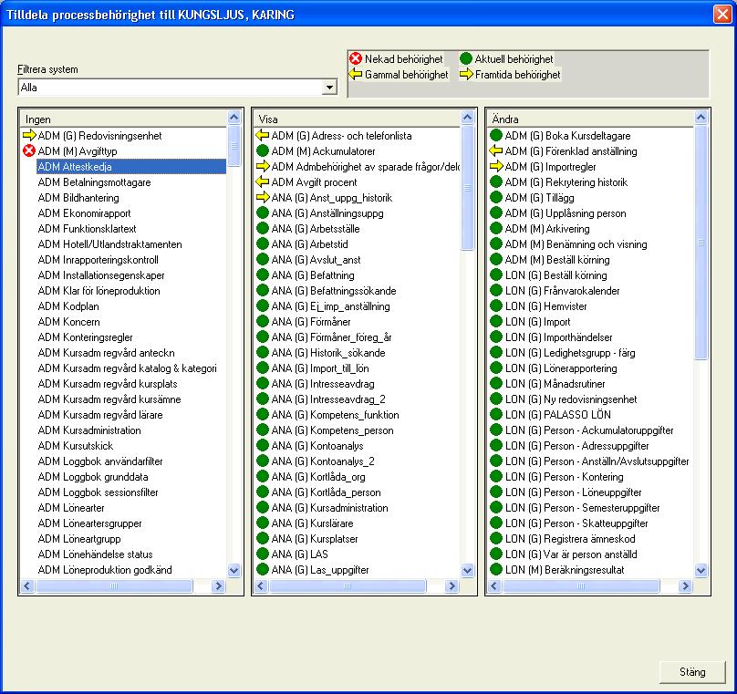Viewport: 737px width, 694px height.
Task: Click the Ingen list scroll-right arrow
Action: point(218,585)
